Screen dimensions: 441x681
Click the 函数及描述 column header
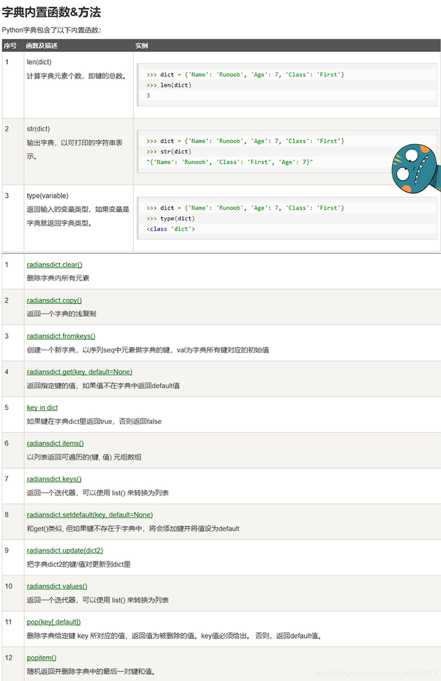41,46
